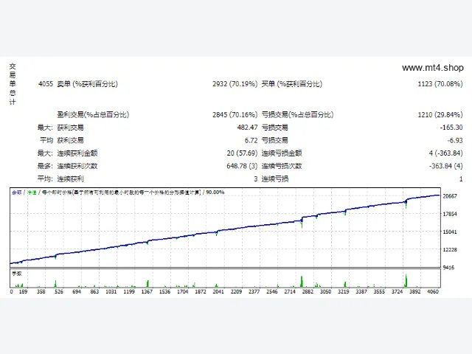472x354 pixels.
Task: Click the 亏损交易(%占总百分比) label
Action: click(297, 115)
